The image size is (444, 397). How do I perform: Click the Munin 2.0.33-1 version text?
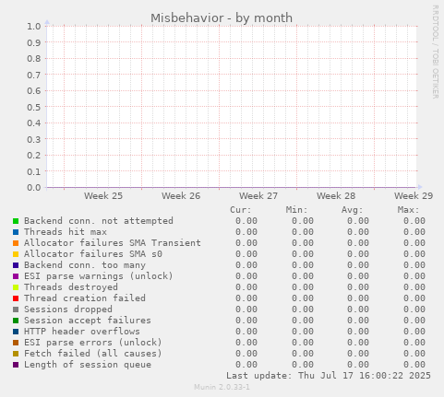pyautogui.click(x=222, y=387)
